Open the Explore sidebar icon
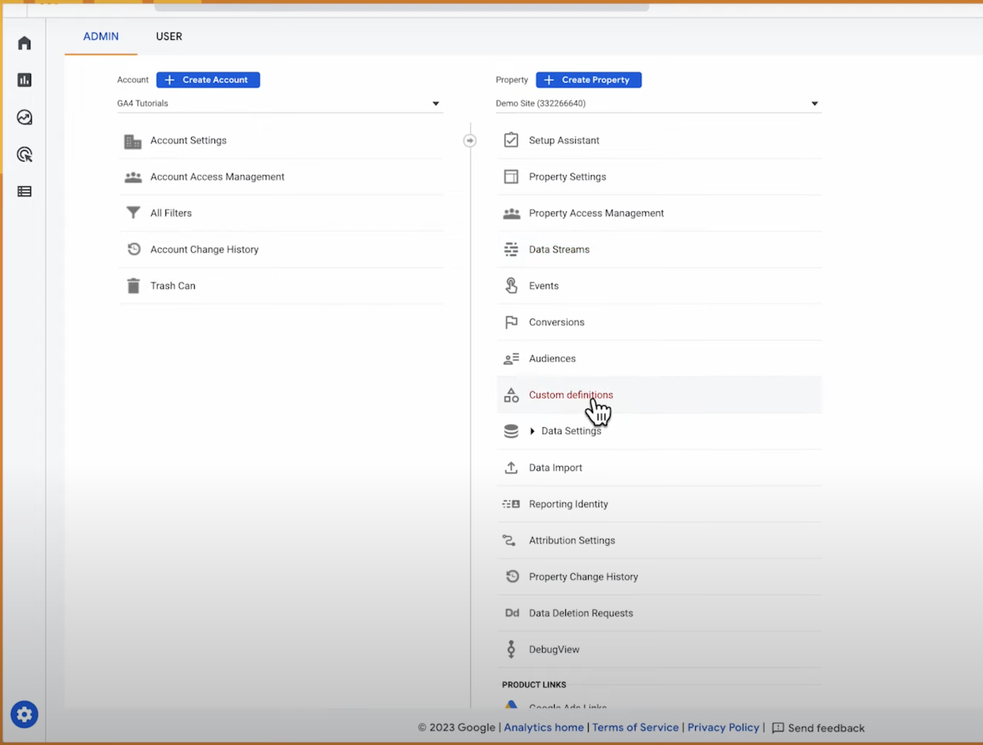The width and height of the screenshot is (983, 745). [x=24, y=117]
